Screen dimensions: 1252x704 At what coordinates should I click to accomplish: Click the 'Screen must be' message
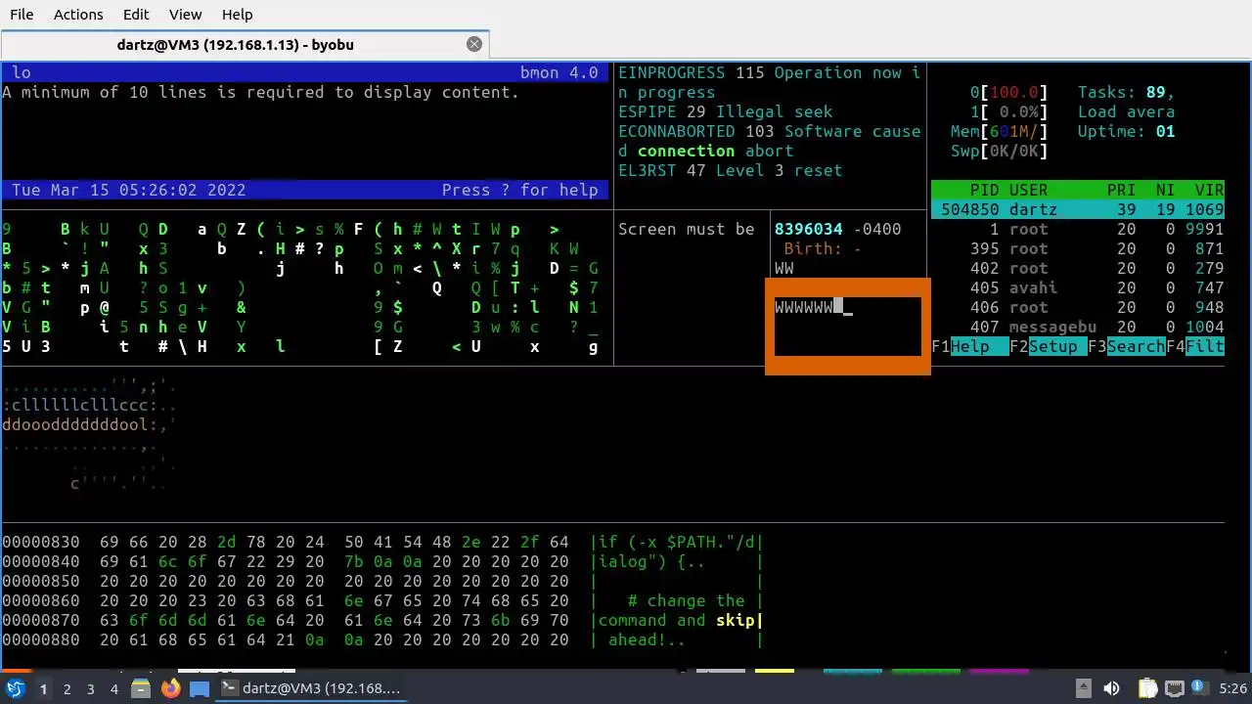pyautogui.click(x=686, y=229)
